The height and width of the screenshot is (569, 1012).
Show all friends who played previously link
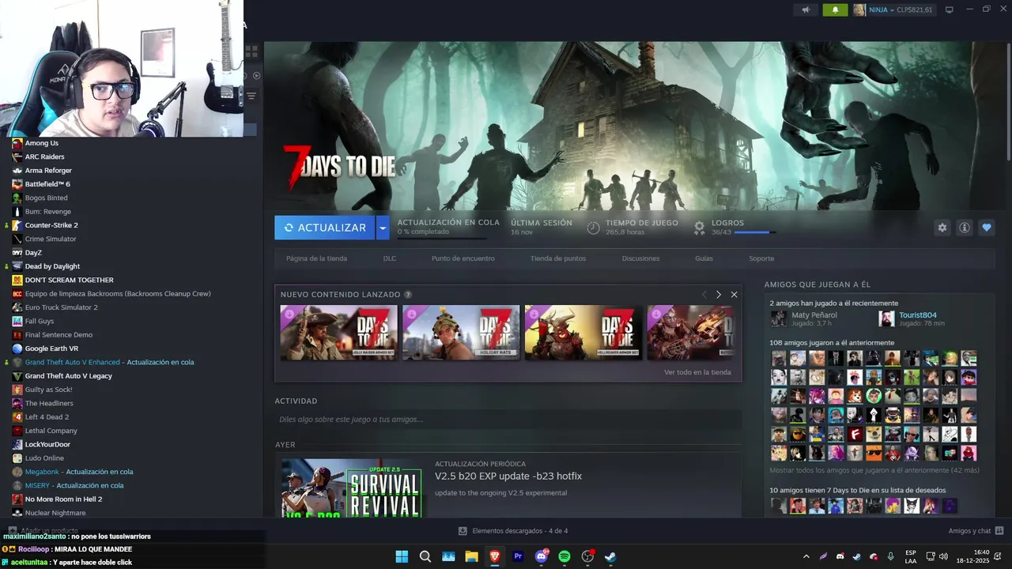(874, 470)
